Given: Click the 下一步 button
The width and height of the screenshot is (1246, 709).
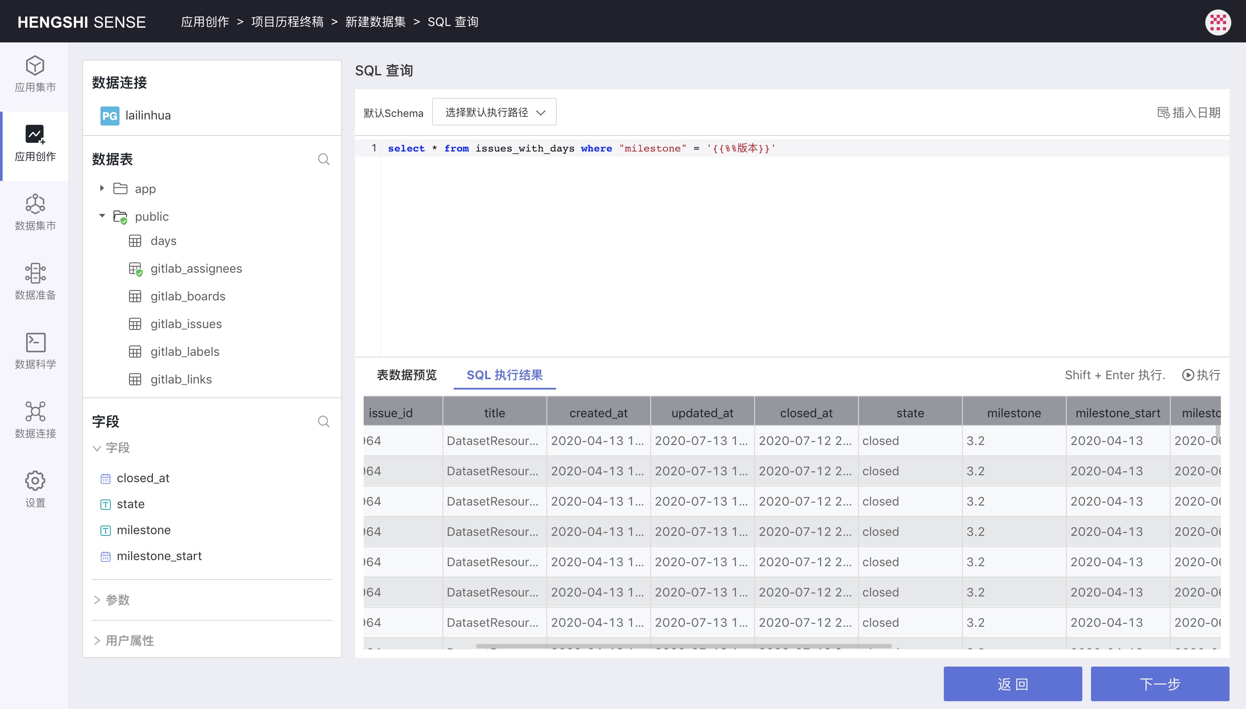Looking at the screenshot, I should (1159, 684).
